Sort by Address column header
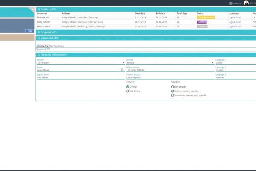 [66, 13]
